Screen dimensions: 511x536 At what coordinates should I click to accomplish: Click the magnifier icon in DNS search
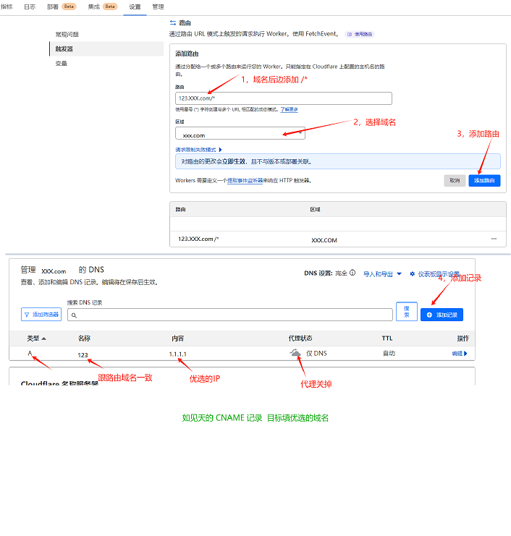click(74, 315)
